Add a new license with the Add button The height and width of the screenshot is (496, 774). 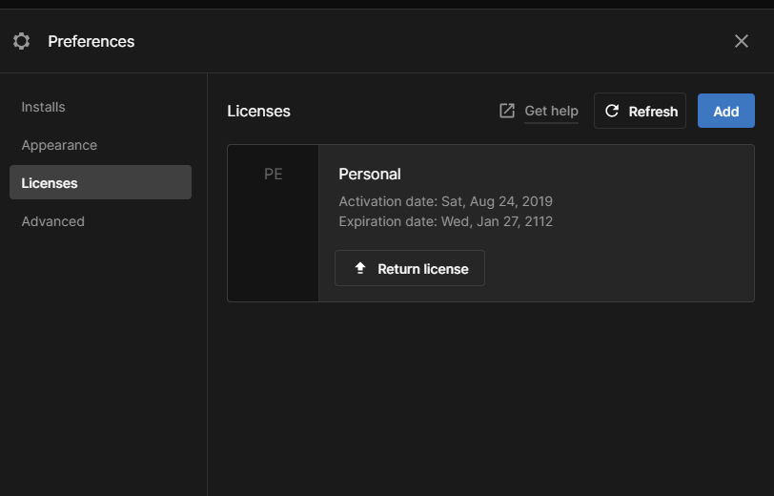pyautogui.click(x=726, y=111)
